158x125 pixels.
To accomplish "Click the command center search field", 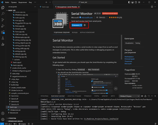I will point(83,2).
